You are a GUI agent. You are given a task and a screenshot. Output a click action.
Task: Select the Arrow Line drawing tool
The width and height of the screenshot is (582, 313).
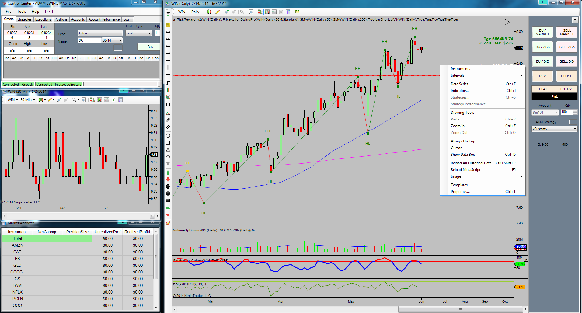(x=168, y=53)
